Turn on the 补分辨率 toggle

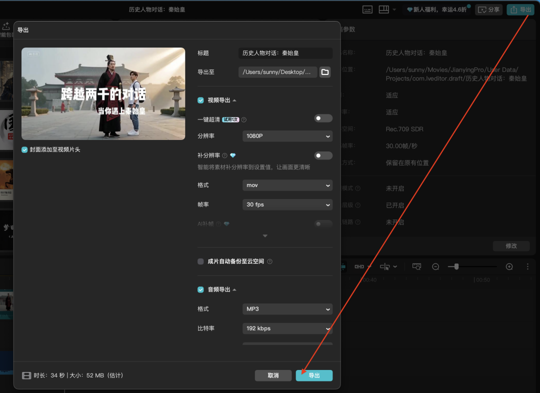(323, 155)
